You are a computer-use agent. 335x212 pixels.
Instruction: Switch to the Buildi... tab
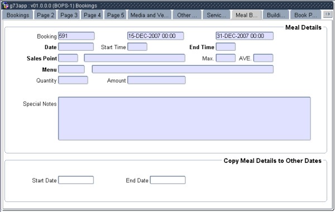click(276, 15)
